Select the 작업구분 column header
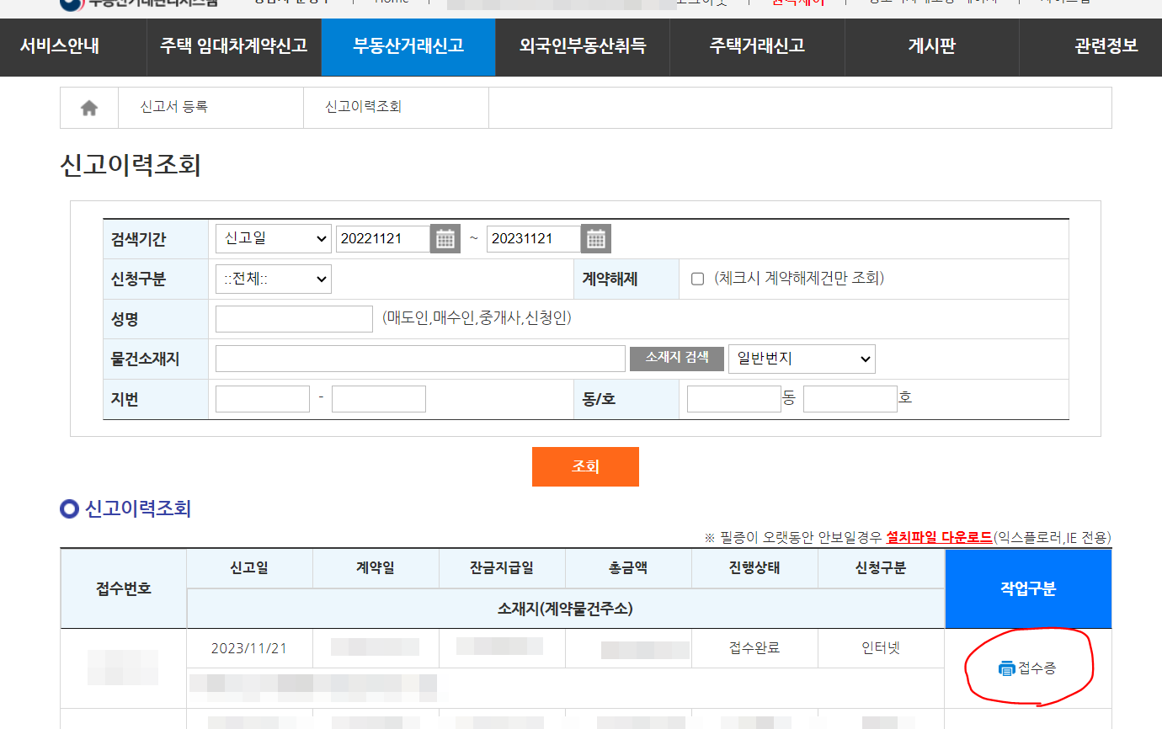The width and height of the screenshot is (1162, 729). click(1028, 588)
